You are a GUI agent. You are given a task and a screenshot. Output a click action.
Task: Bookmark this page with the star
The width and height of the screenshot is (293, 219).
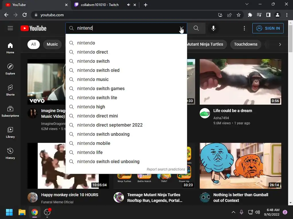[239, 15]
